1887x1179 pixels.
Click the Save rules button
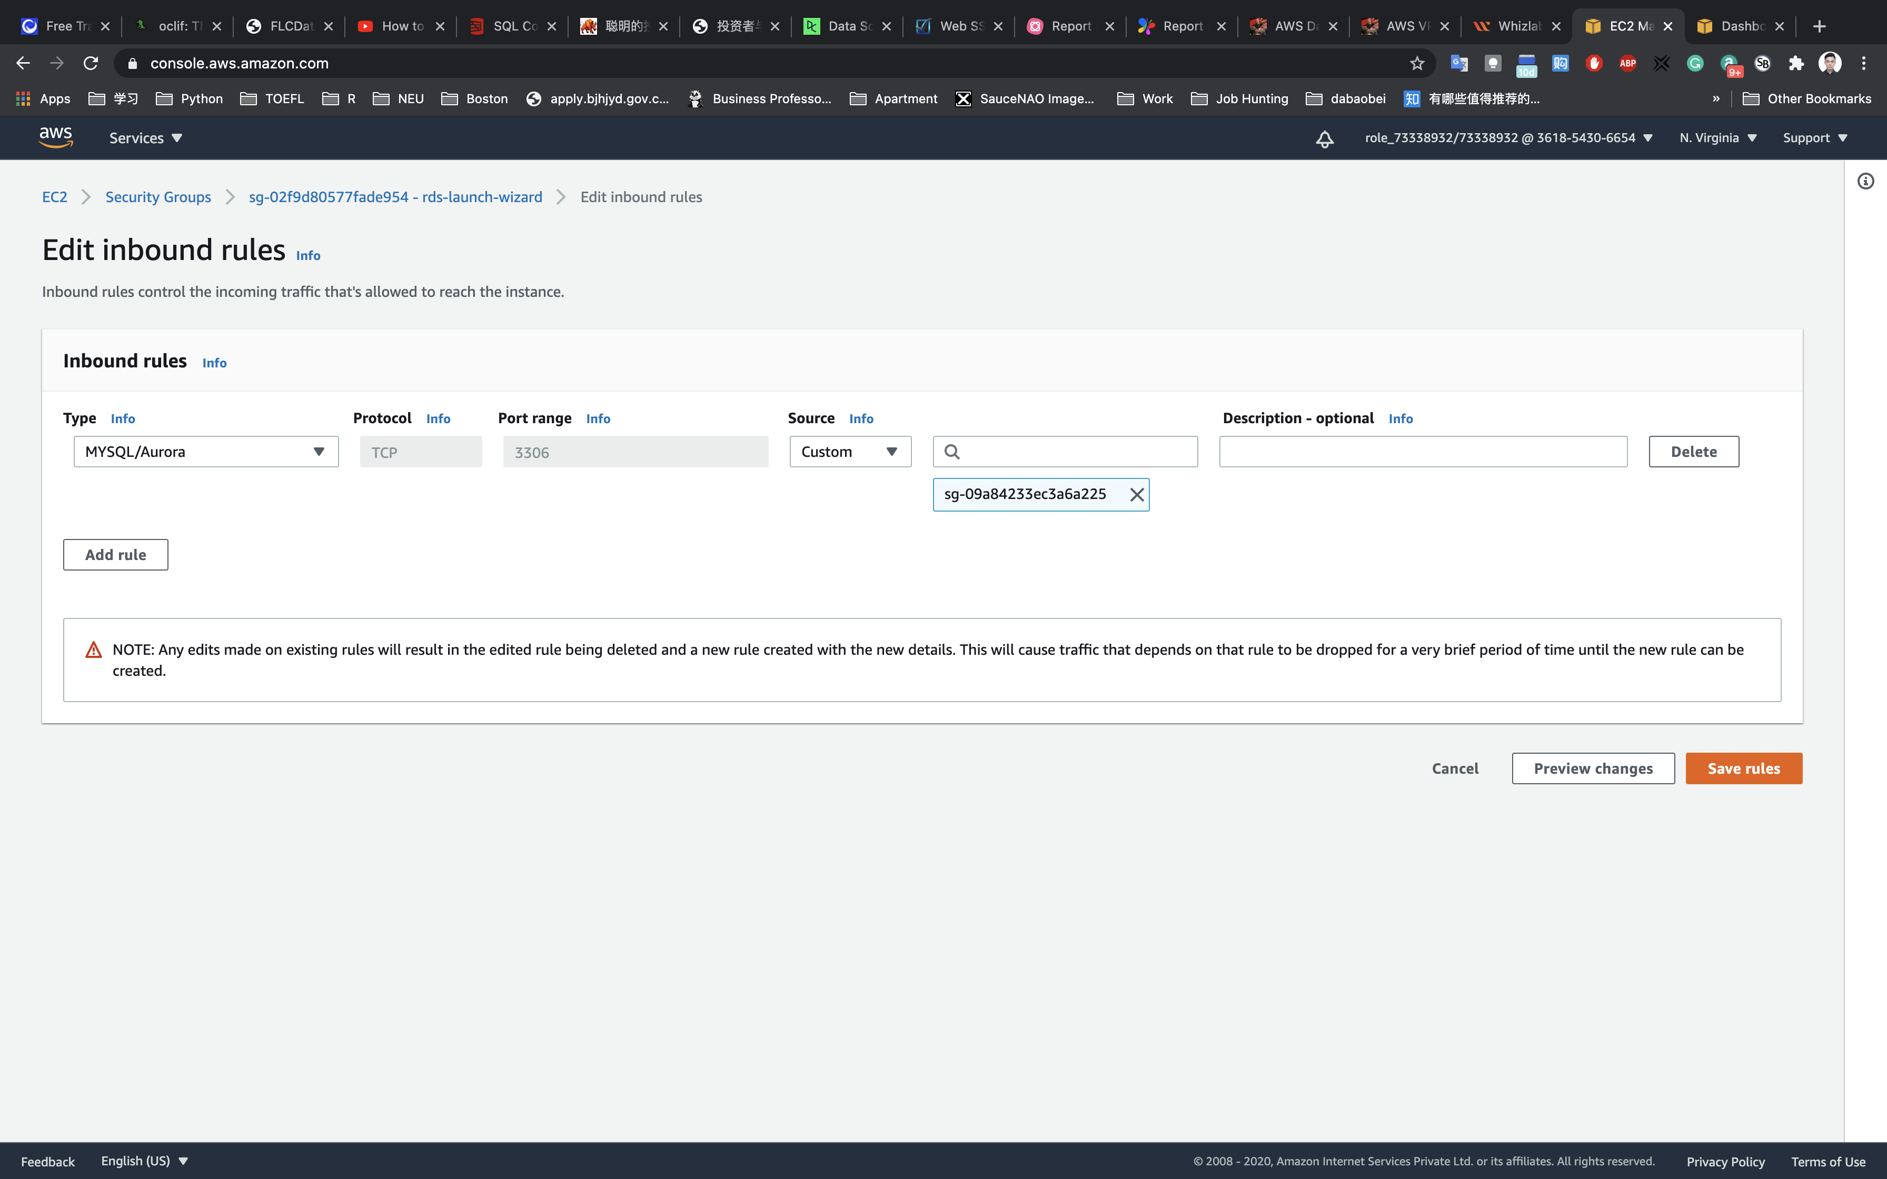(x=1743, y=768)
